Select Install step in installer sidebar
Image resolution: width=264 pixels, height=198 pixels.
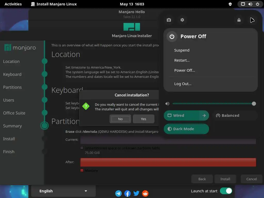[9, 139]
